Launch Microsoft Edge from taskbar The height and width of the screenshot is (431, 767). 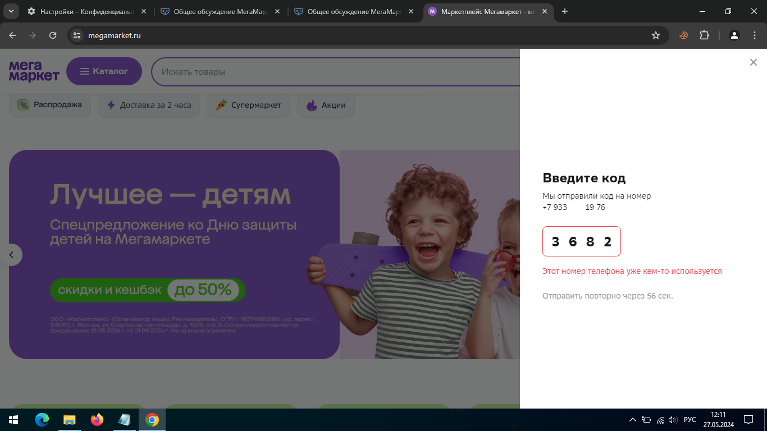click(42, 420)
